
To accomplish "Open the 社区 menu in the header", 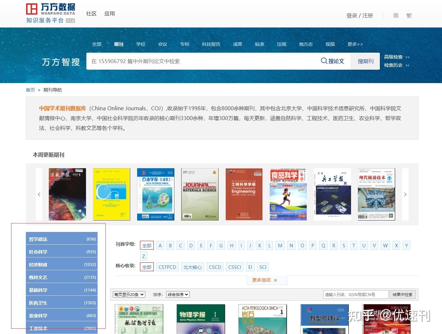I will tap(91, 13).
